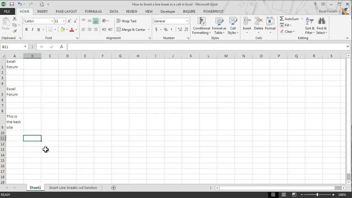The height and width of the screenshot is (198, 352).
Task: Open Format as Table gallery
Action: click(219, 26)
